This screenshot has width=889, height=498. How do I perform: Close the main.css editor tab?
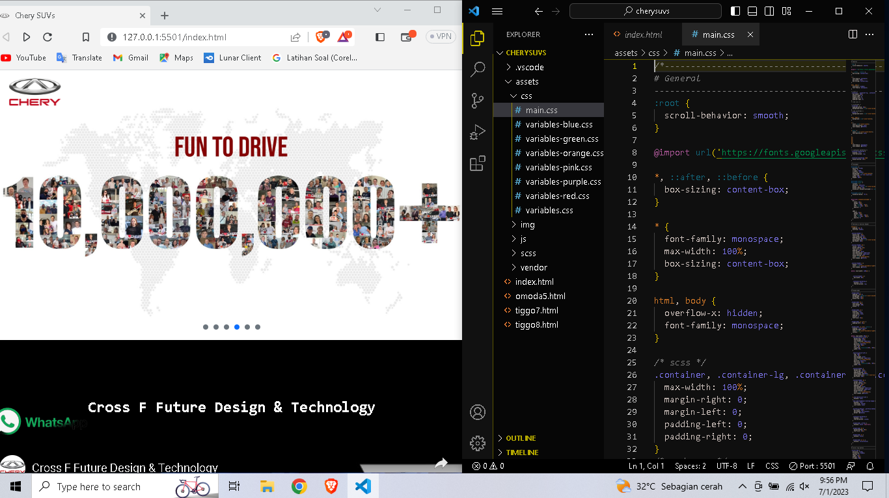pos(750,34)
